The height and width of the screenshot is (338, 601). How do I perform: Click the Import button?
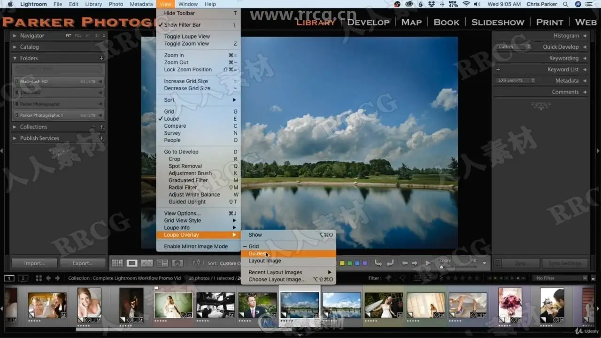[x=34, y=263]
